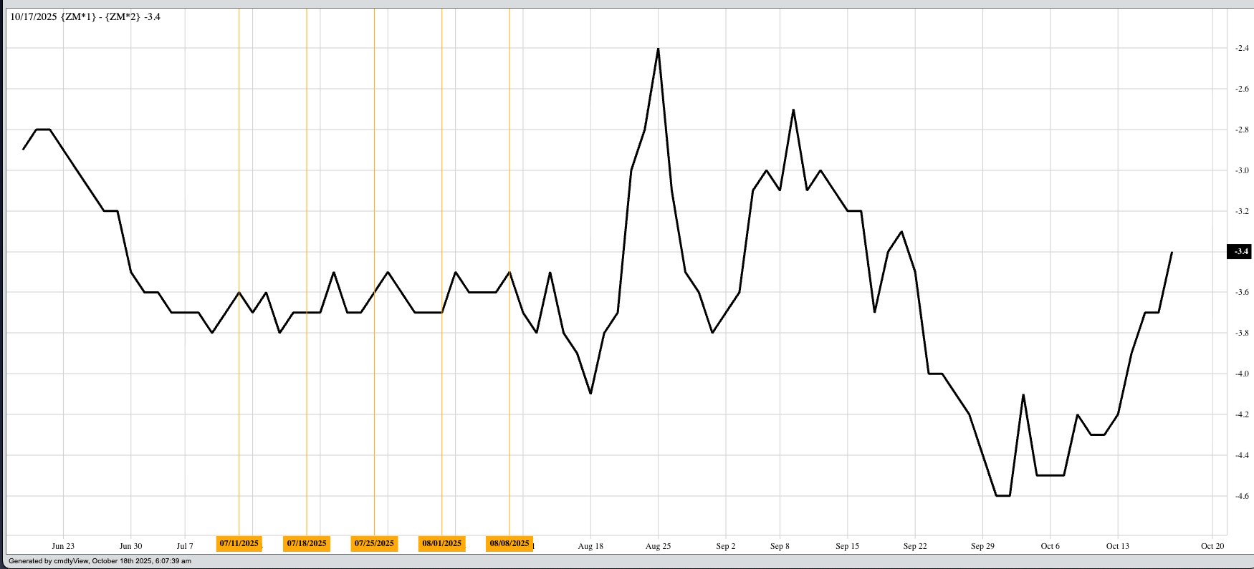Screen dimensions: 1254x569
Task: Click the 07/11/2025 orange date marker
Action: [239, 544]
